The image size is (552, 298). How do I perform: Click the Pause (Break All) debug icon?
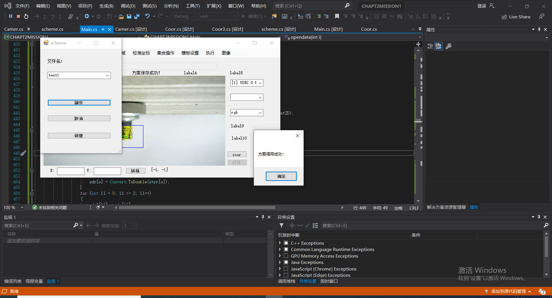coord(11,16)
